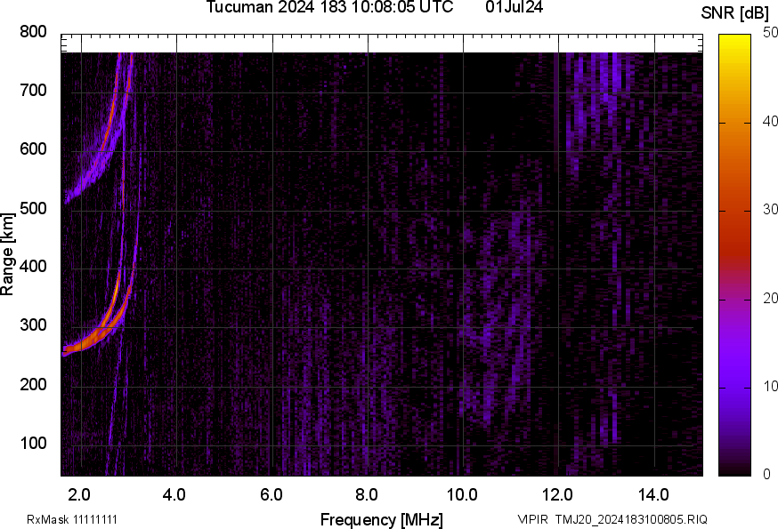
Task: Click the 'SNR [dB]' colorbar label
Action: point(735,13)
